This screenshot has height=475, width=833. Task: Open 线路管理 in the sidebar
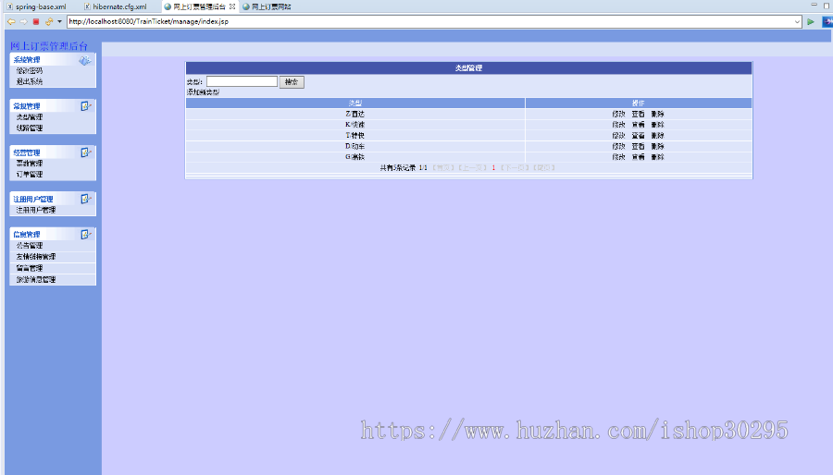(x=30, y=128)
